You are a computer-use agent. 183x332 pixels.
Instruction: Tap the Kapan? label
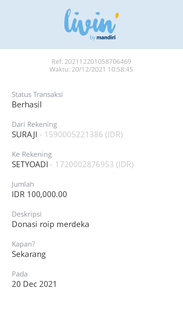tap(23, 244)
